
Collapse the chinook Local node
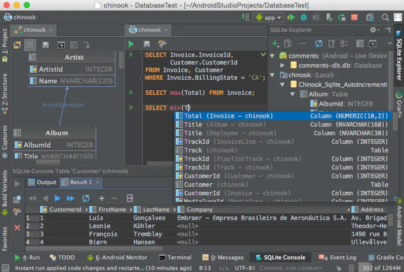point(272,75)
